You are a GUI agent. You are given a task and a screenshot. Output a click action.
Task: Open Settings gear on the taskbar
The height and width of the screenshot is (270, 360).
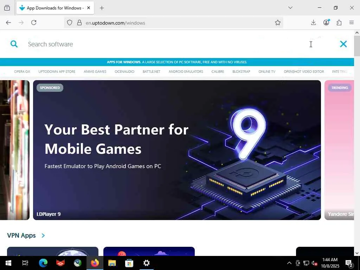147,263
